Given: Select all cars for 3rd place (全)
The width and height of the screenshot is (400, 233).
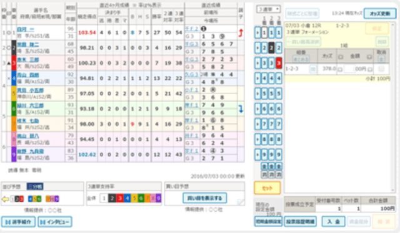Looking at the screenshot, I should 279,166.
